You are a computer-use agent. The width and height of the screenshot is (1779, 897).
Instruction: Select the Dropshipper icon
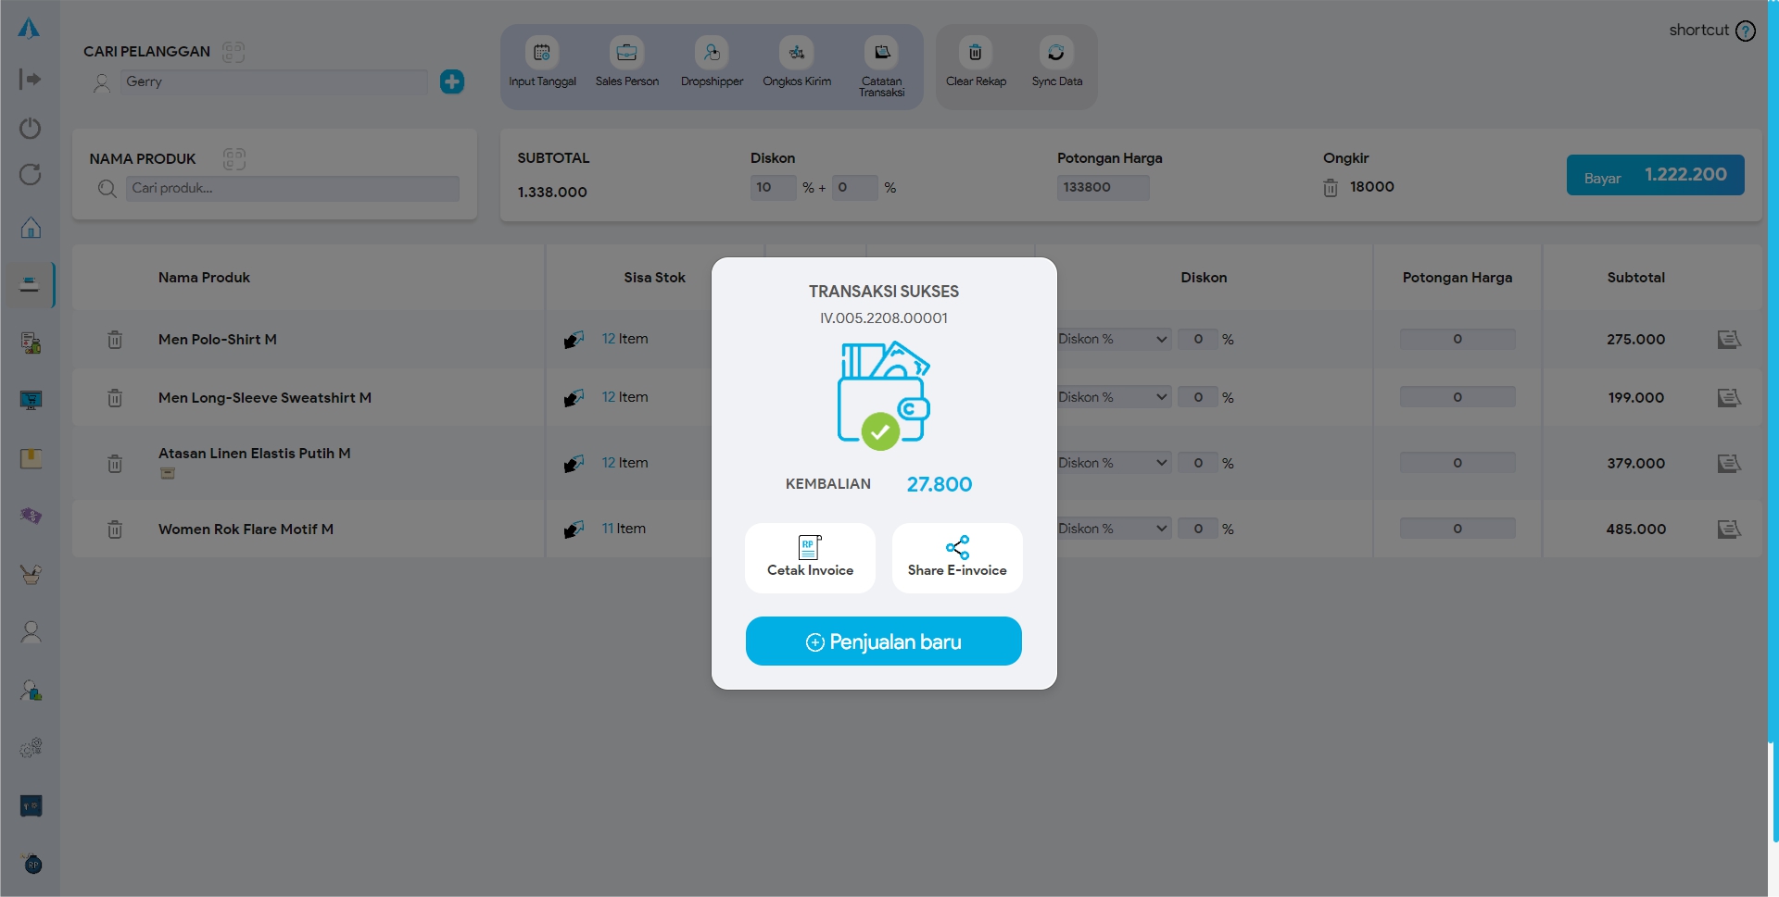[712, 53]
